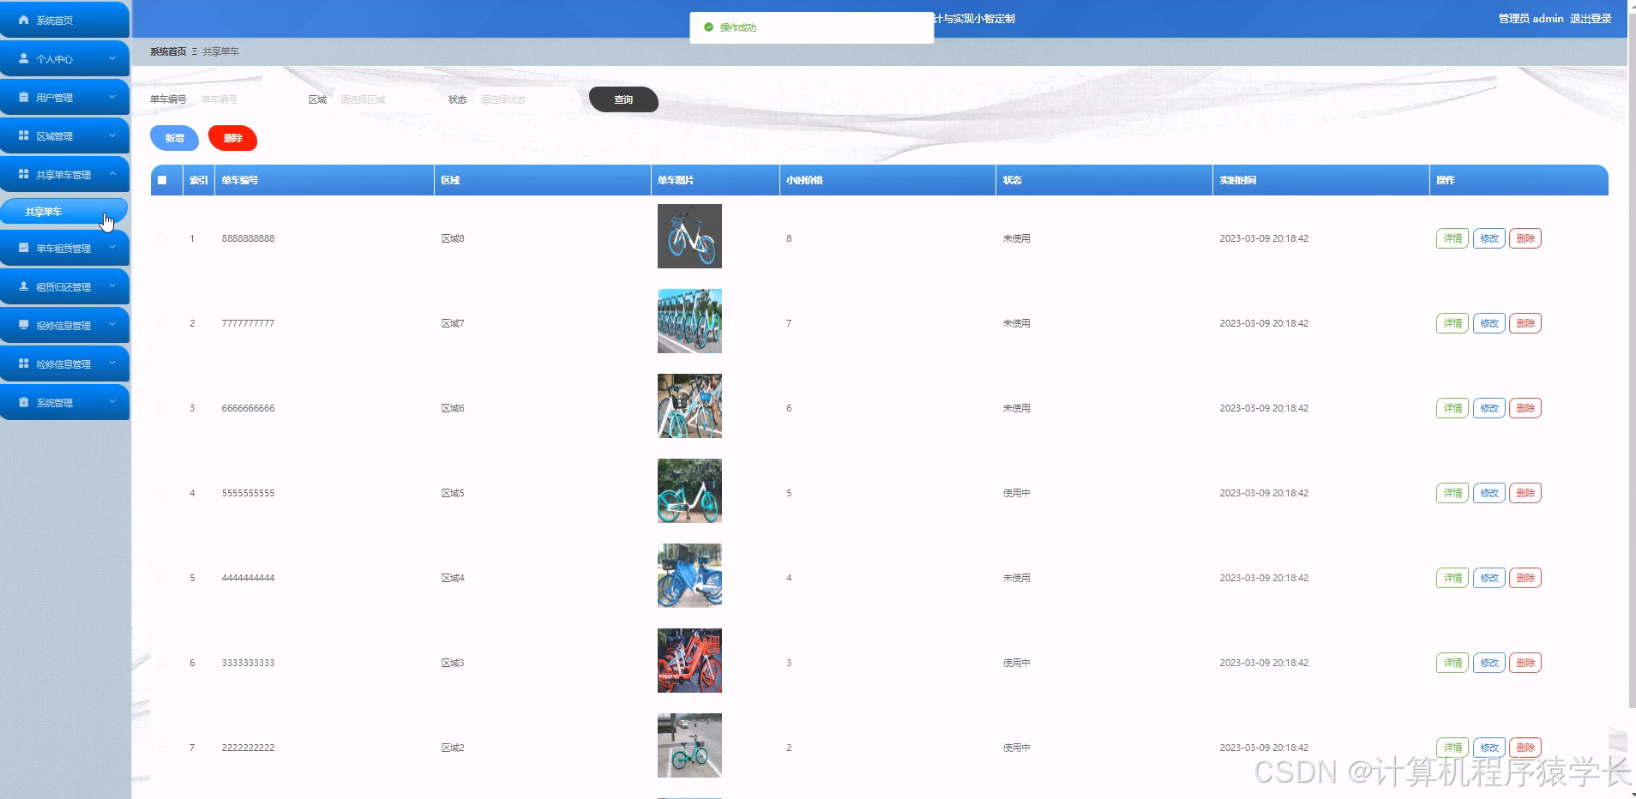
Task: Open the 区域 selection dropdown
Action: pyautogui.click(x=387, y=99)
